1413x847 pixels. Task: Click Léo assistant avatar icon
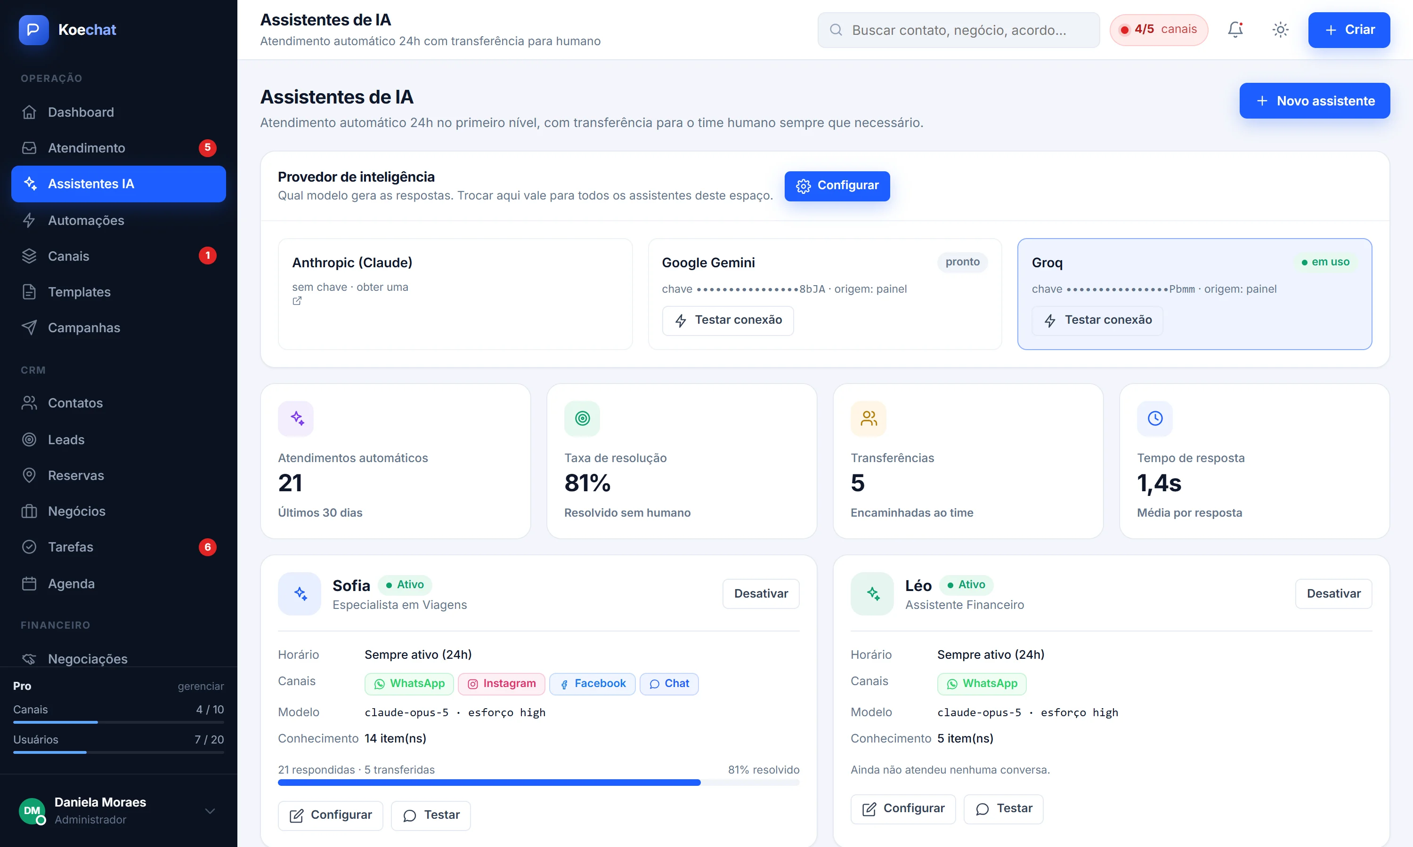(x=872, y=593)
